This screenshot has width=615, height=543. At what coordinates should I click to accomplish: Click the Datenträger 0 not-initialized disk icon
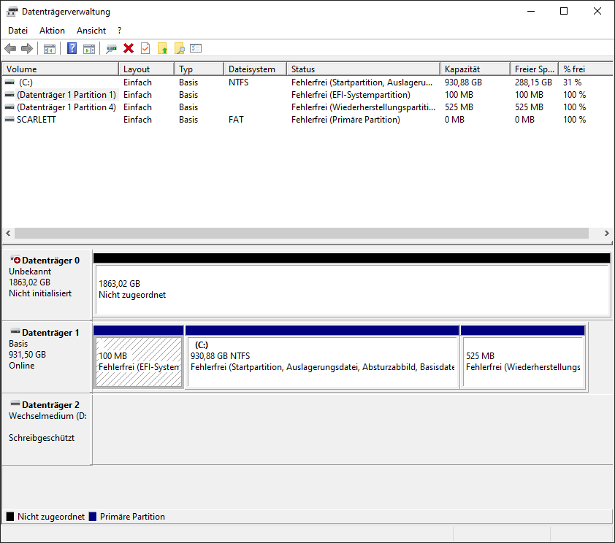15,259
